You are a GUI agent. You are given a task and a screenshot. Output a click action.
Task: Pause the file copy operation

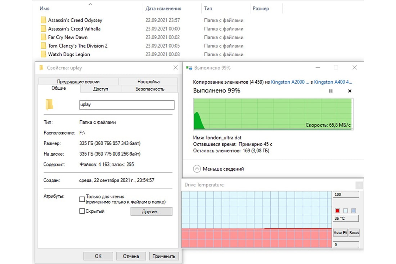point(331,91)
